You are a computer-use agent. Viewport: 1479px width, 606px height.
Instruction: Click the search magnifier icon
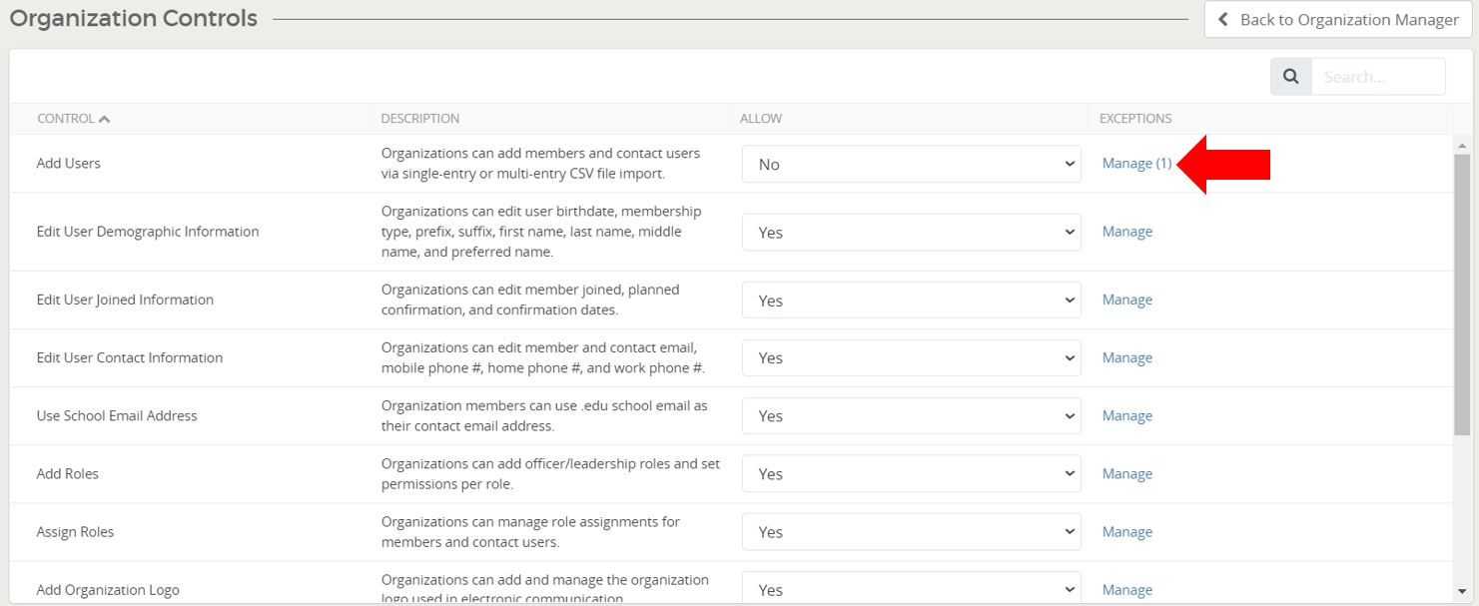click(x=1290, y=75)
